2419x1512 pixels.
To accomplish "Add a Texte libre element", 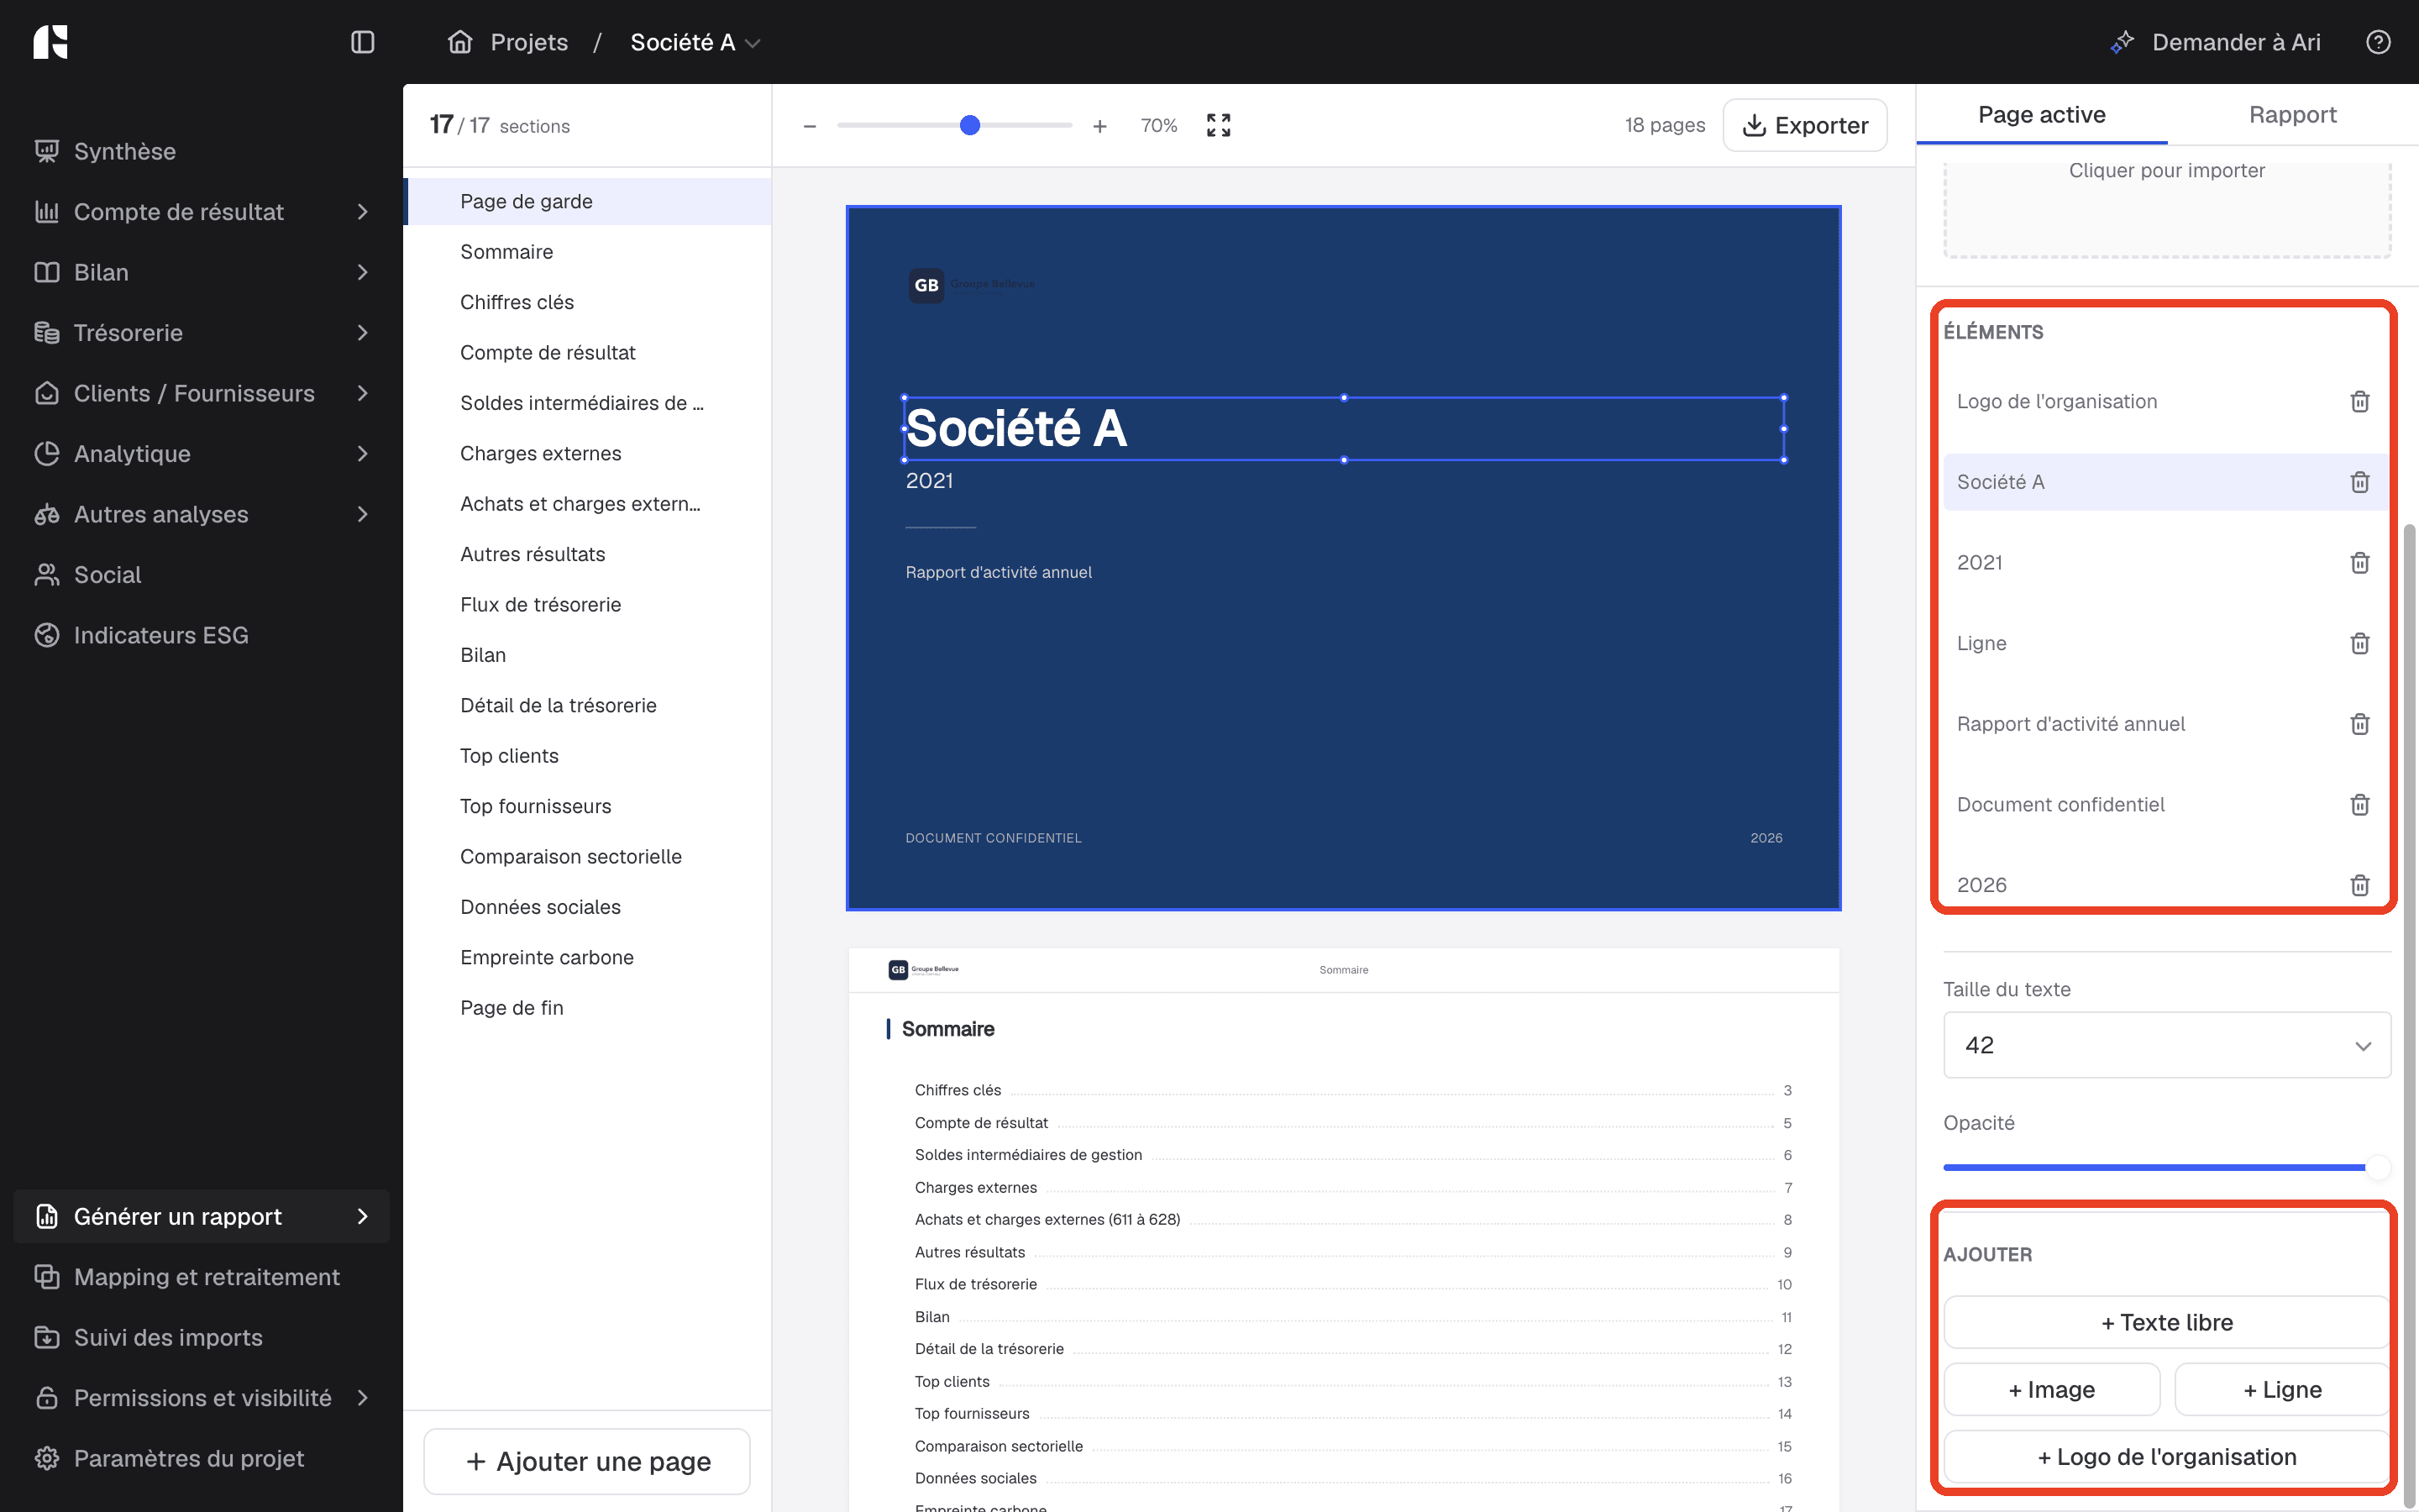I will coord(2166,1323).
